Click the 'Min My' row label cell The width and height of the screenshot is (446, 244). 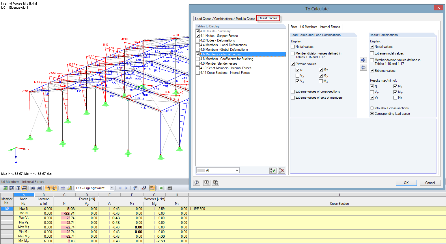pyautogui.click(x=24, y=241)
